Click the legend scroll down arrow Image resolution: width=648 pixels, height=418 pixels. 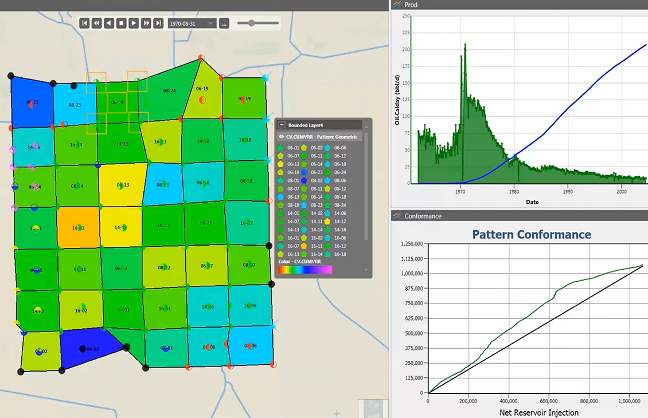coord(366,270)
